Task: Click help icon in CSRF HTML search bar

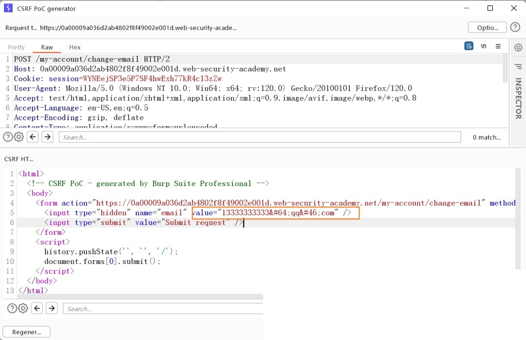Action: pos(12,308)
